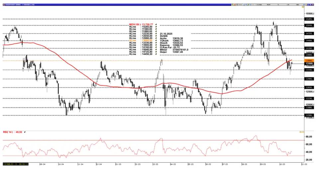Click the small yellow box in the RSI panel corner
Image resolution: width=319 pixels, height=170 pixels.
point(301,132)
